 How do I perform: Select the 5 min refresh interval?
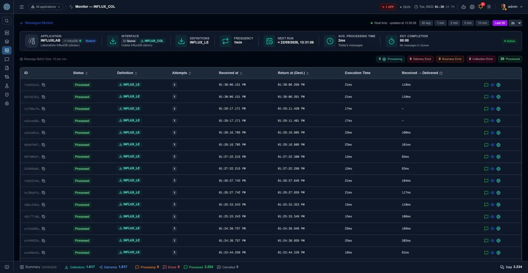tap(468, 23)
